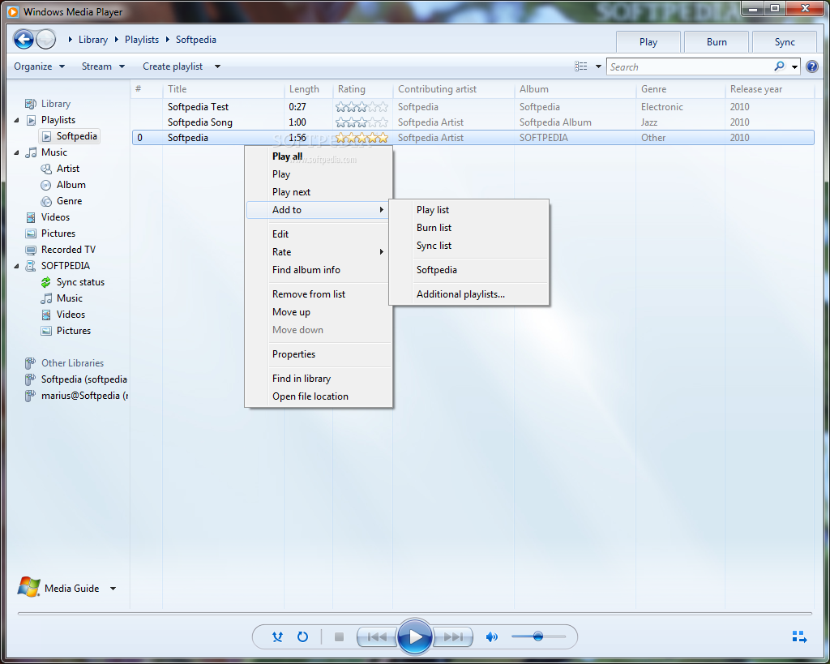Open the Recorded TV icon
The width and height of the screenshot is (830, 664).
pyautogui.click(x=32, y=250)
